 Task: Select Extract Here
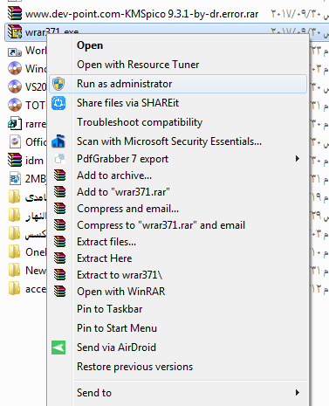tap(178, 258)
